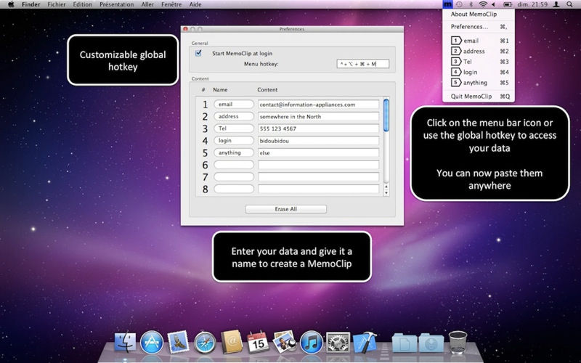581x363 pixels.
Task: Click the empty name field in row 6
Action: (x=234, y=165)
